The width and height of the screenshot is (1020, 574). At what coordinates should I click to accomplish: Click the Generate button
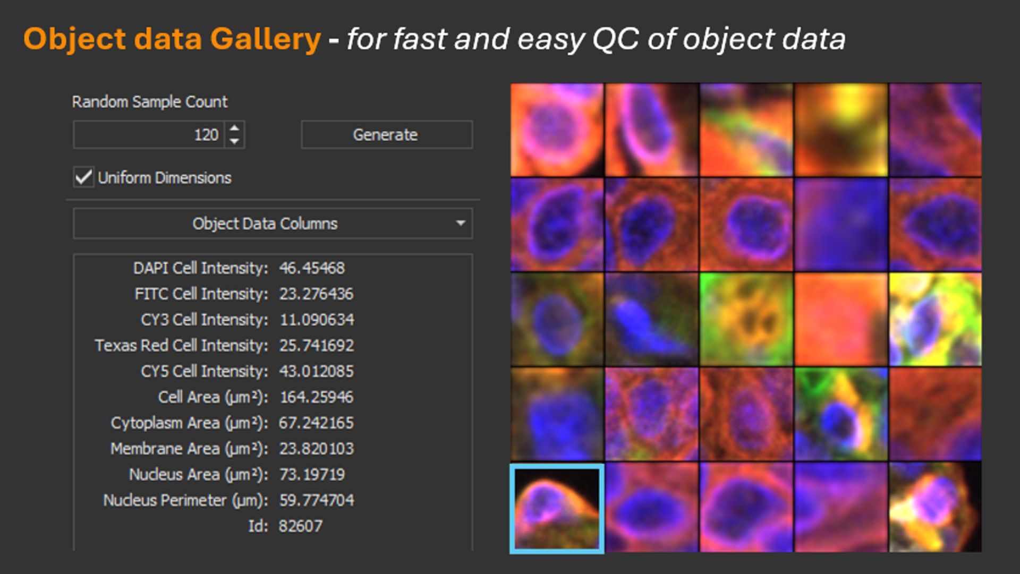tap(387, 135)
